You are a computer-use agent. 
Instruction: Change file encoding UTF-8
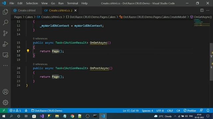[x=160, y=111]
